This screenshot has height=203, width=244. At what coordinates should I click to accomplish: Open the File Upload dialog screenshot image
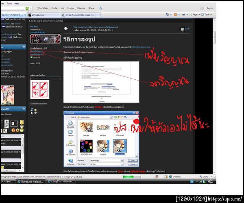pos(101,139)
